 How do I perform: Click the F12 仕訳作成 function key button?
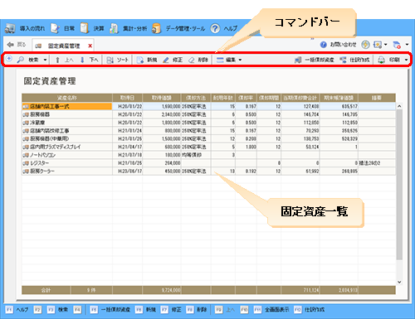[310, 310]
